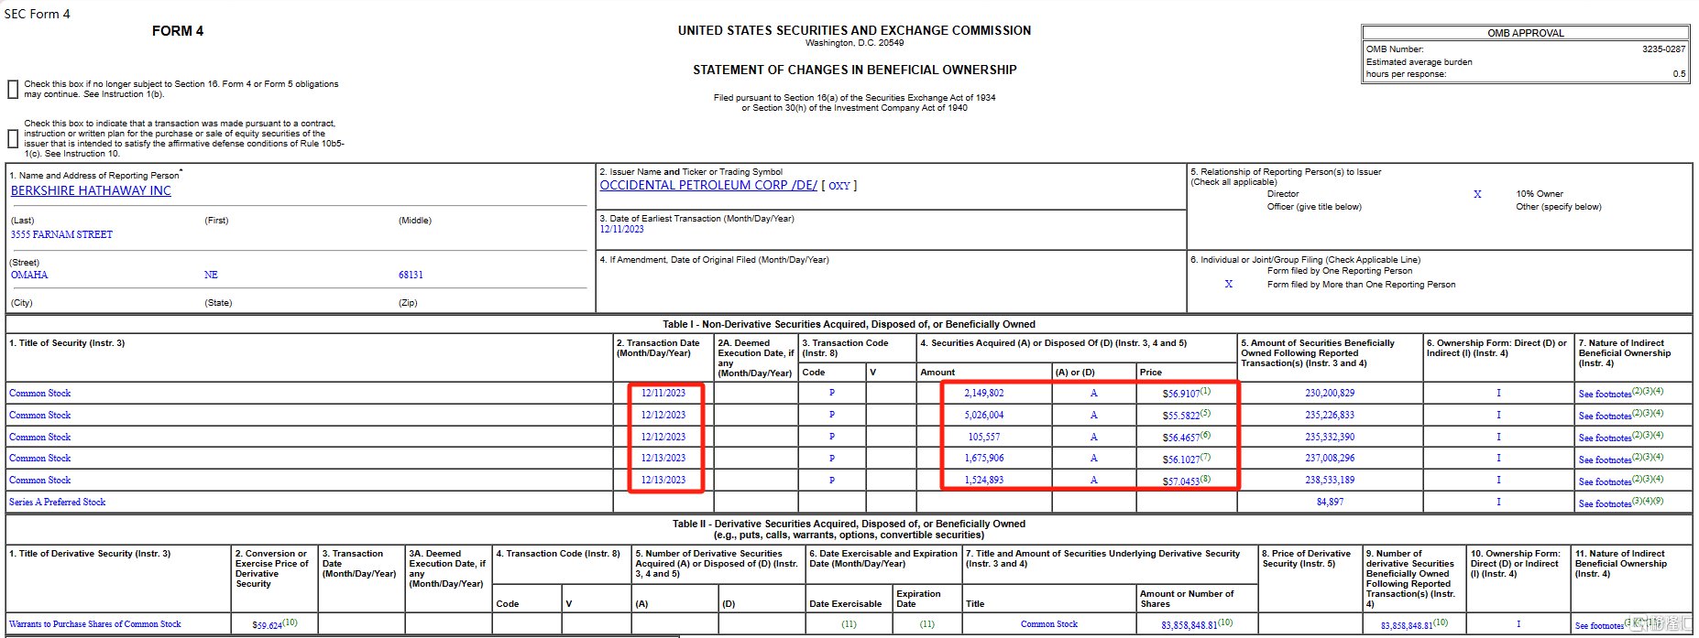This screenshot has width=1699, height=638.
Task: Click the SEC Form 4 page title
Action: point(37,14)
